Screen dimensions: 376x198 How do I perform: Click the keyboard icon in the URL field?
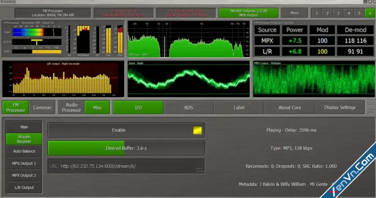[x=199, y=170]
